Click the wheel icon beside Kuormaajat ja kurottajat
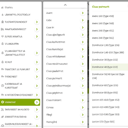The width and height of the screenshot is (128, 128). point(2,86)
